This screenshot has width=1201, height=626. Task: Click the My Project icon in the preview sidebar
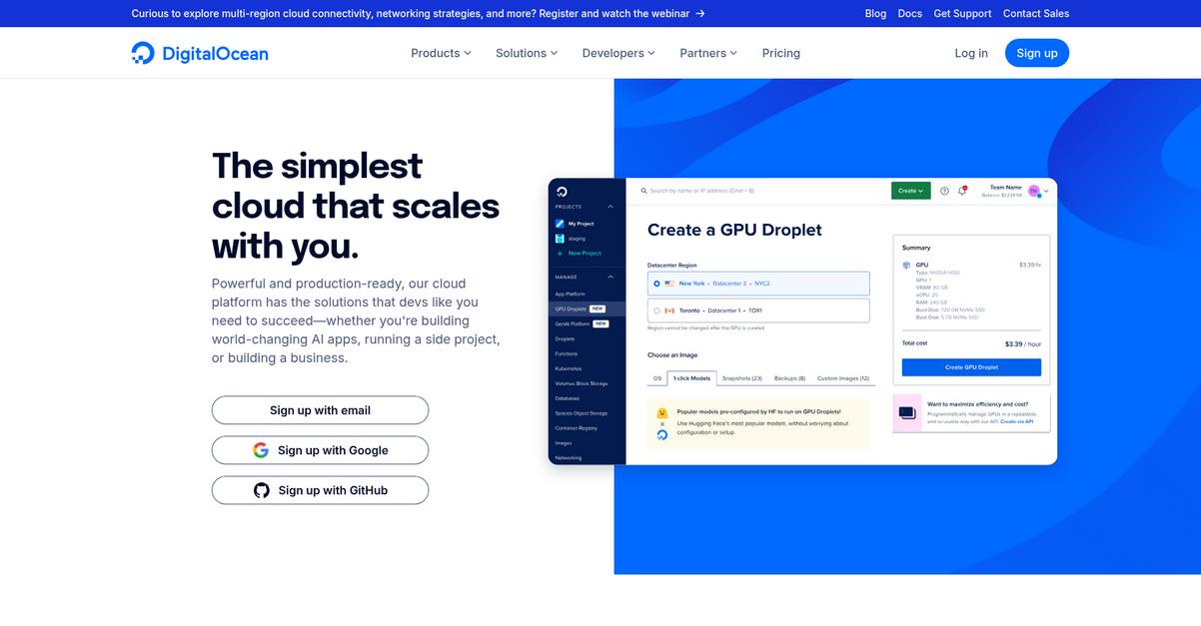point(560,224)
